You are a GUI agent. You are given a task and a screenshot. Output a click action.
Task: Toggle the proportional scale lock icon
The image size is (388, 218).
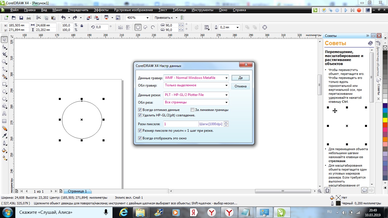pos(82,26)
